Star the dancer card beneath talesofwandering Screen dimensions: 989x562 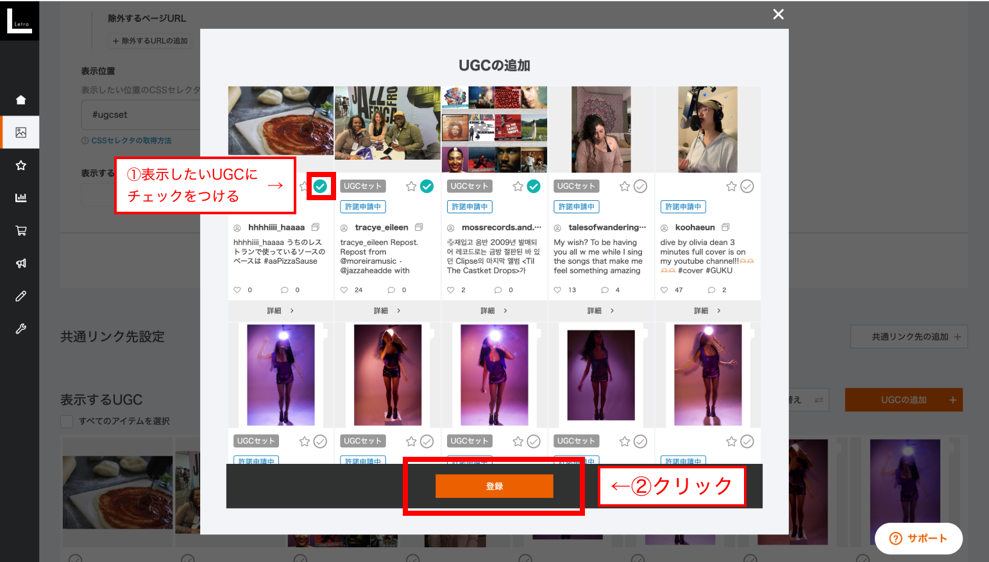pos(625,441)
